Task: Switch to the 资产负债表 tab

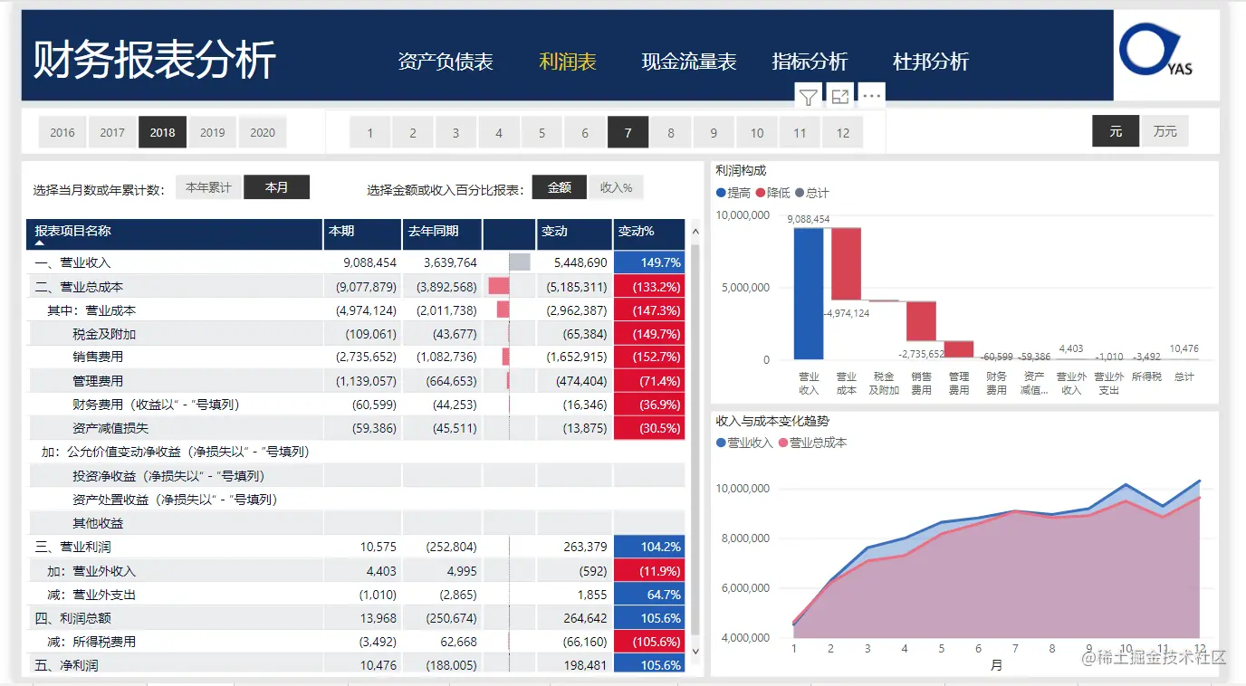Action: coord(446,62)
